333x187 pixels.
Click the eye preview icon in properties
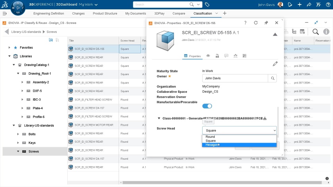[x=208, y=56]
